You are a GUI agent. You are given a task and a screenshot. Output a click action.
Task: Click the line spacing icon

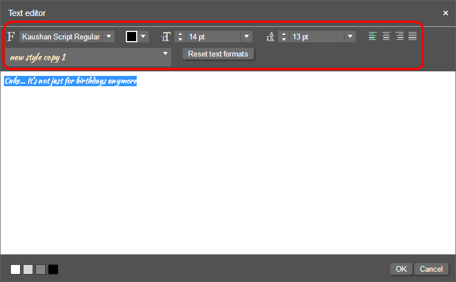pyautogui.click(x=271, y=37)
